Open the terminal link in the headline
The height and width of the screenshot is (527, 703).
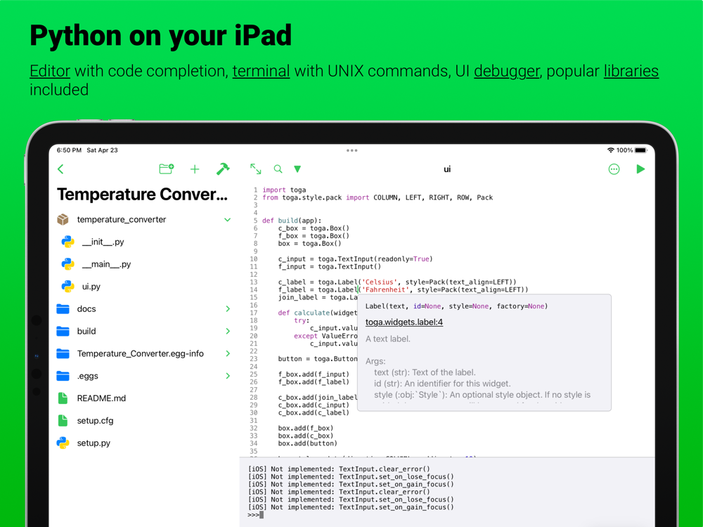coord(261,71)
